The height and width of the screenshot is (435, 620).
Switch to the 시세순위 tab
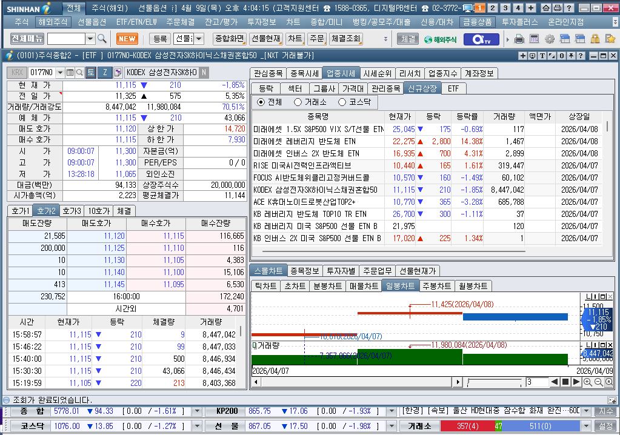[x=377, y=73]
